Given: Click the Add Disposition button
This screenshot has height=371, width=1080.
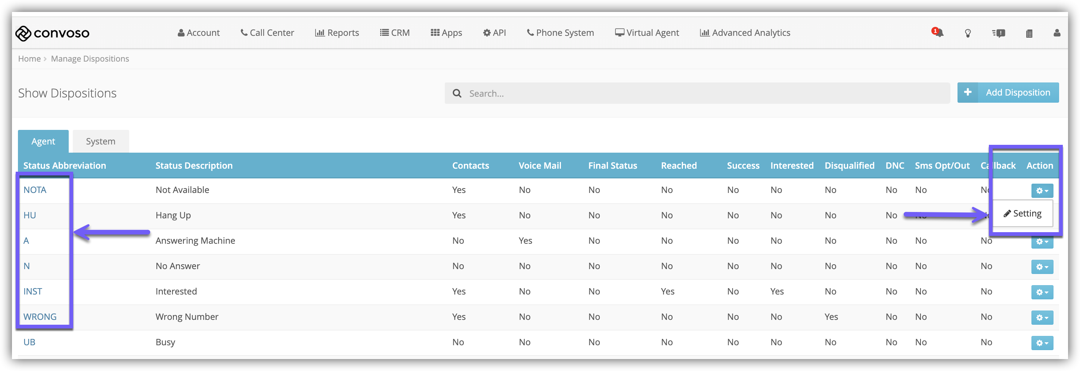Looking at the screenshot, I should 1018,92.
